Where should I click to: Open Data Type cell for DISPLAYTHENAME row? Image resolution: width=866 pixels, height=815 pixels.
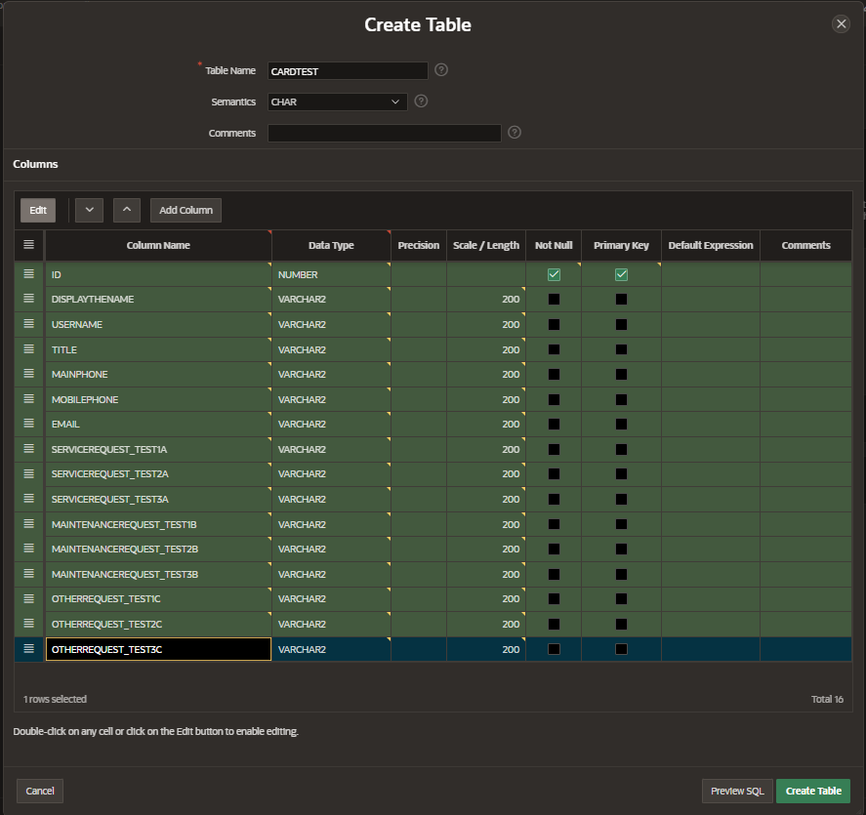tap(331, 300)
